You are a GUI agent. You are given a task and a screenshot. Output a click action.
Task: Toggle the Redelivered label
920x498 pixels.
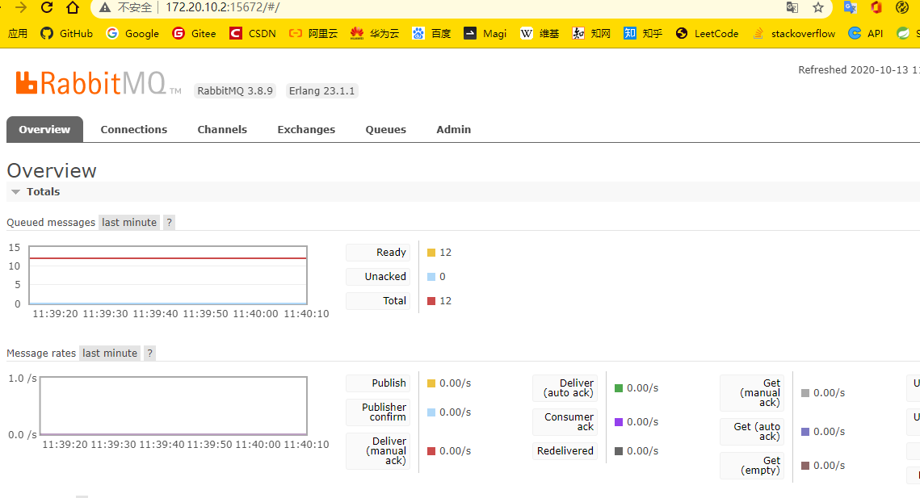[565, 450]
